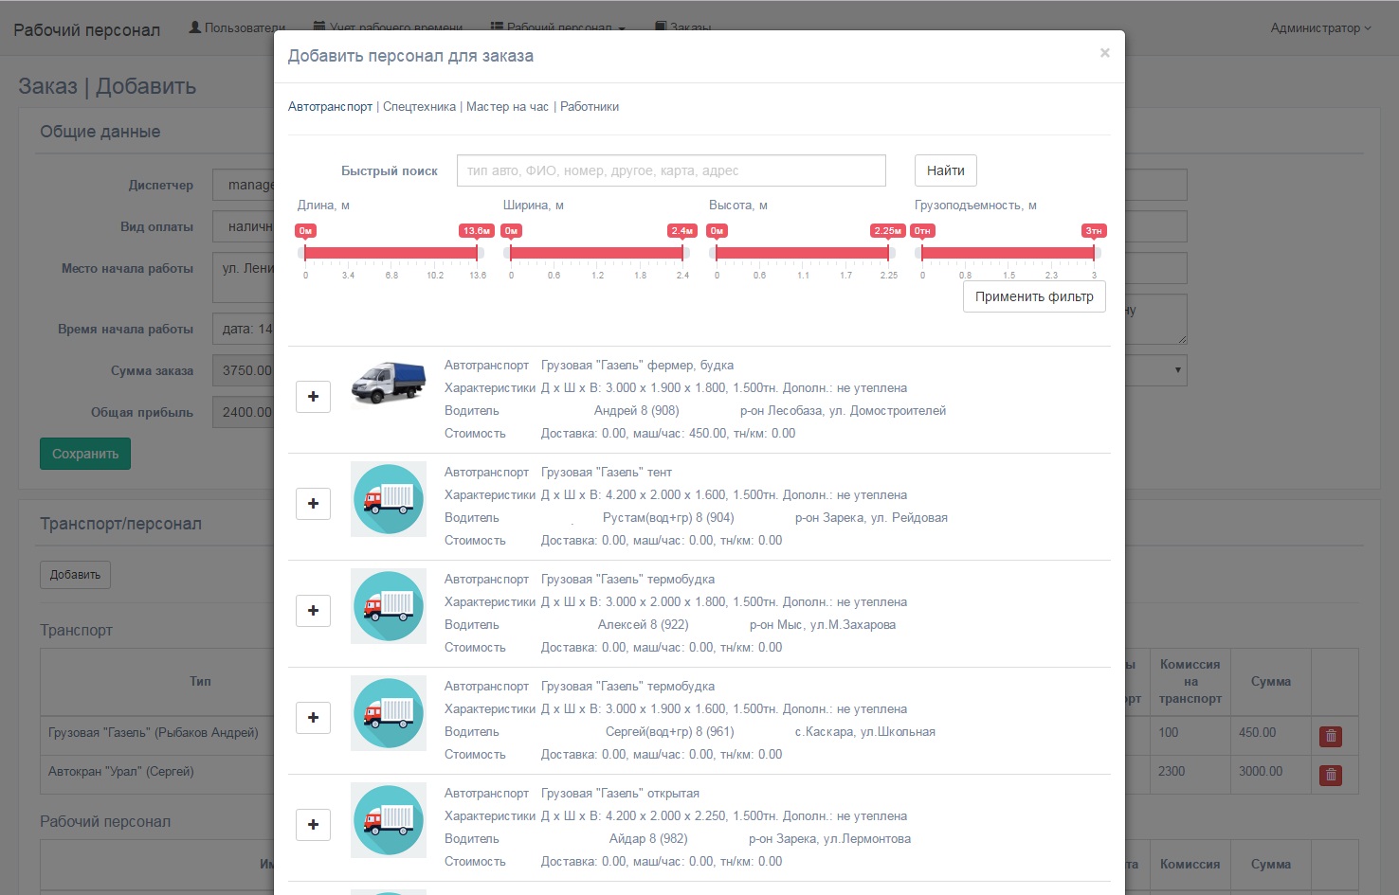Click the text с.Каскара, ул.Школьная

coord(865,732)
